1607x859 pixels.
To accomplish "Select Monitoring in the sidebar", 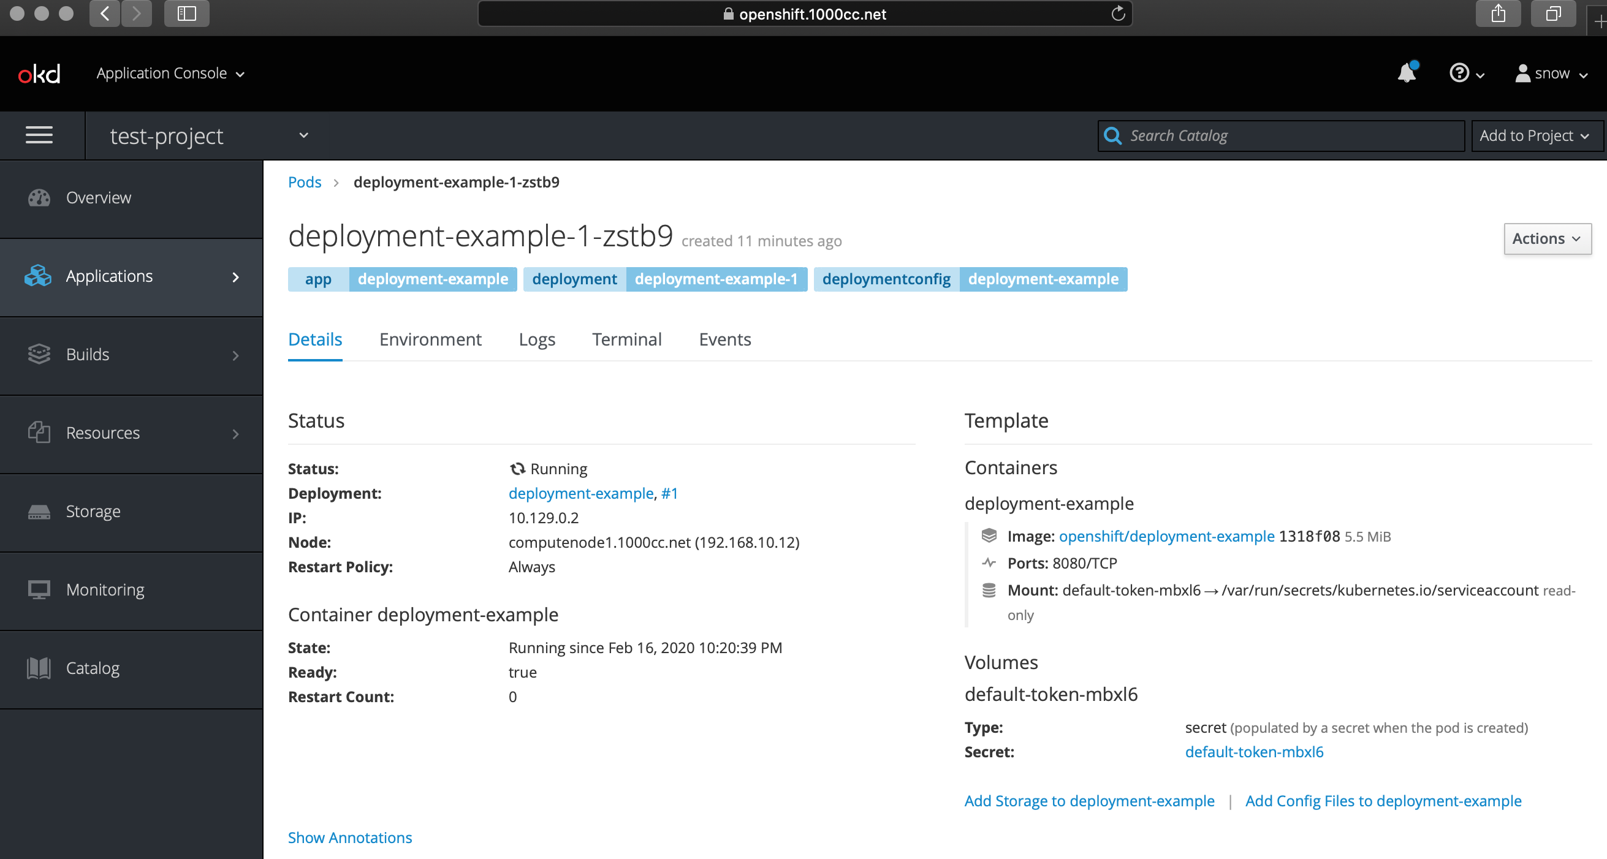I will (x=131, y=590).
